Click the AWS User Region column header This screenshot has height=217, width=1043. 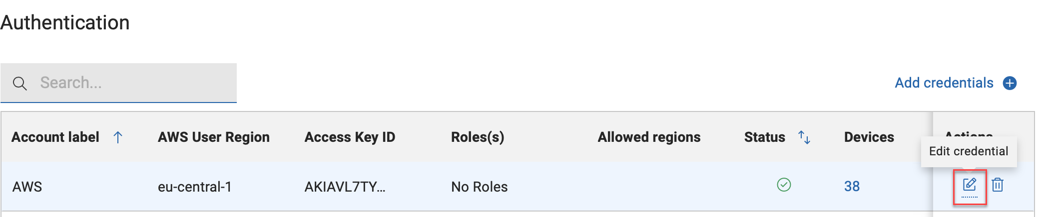[213, 137]
